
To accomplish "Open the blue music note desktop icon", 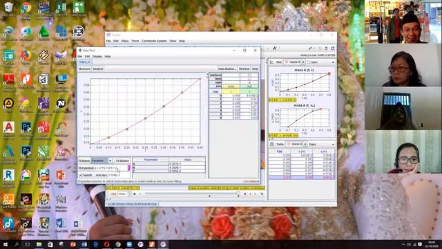I will point(8,224).
